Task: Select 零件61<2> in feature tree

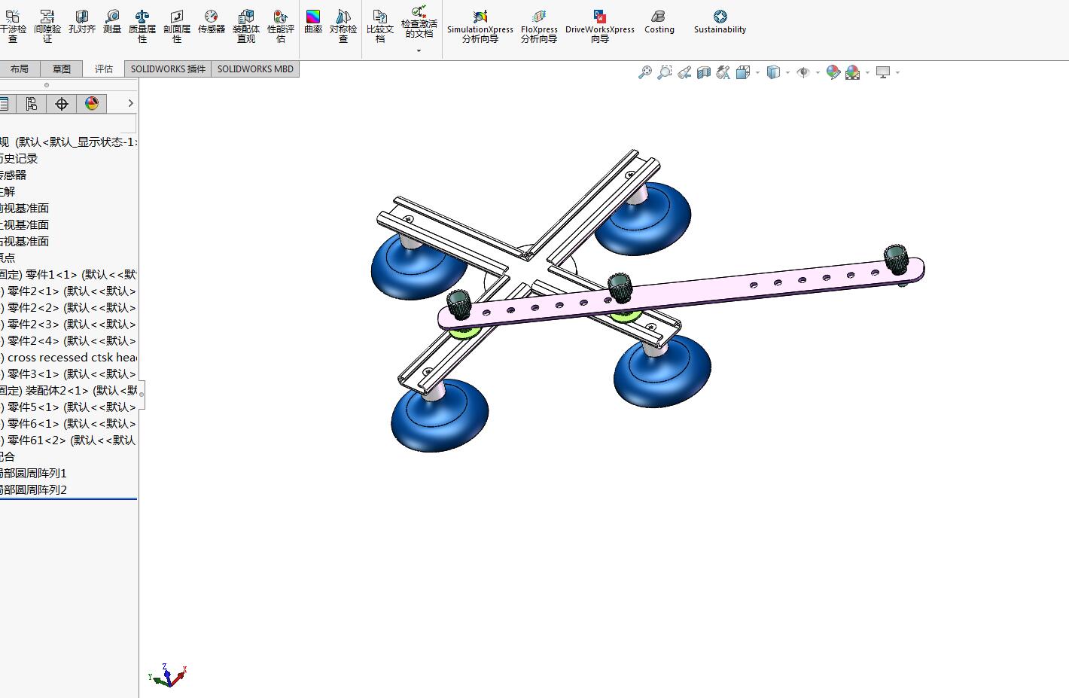Action: tap(69, 440)
